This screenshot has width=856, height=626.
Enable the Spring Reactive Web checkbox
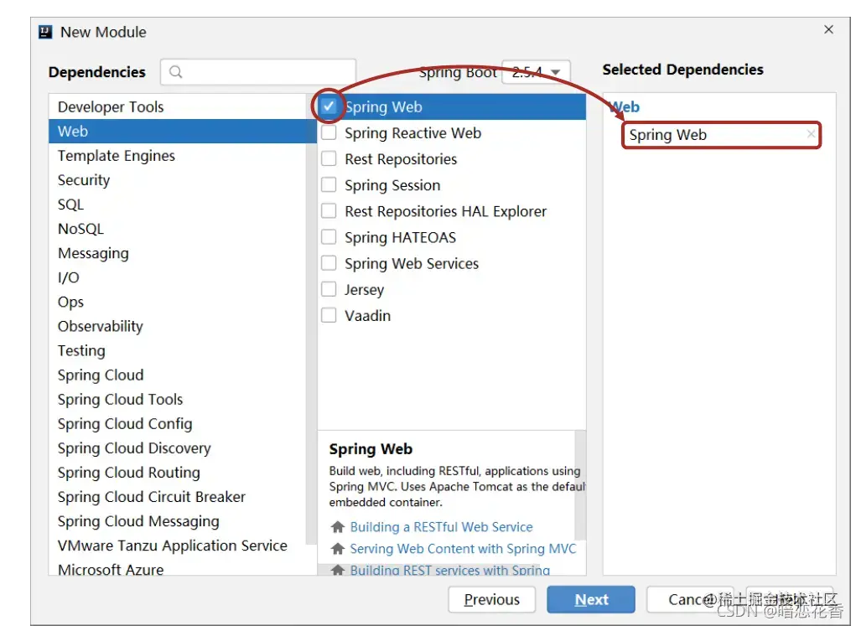[329, 132]
